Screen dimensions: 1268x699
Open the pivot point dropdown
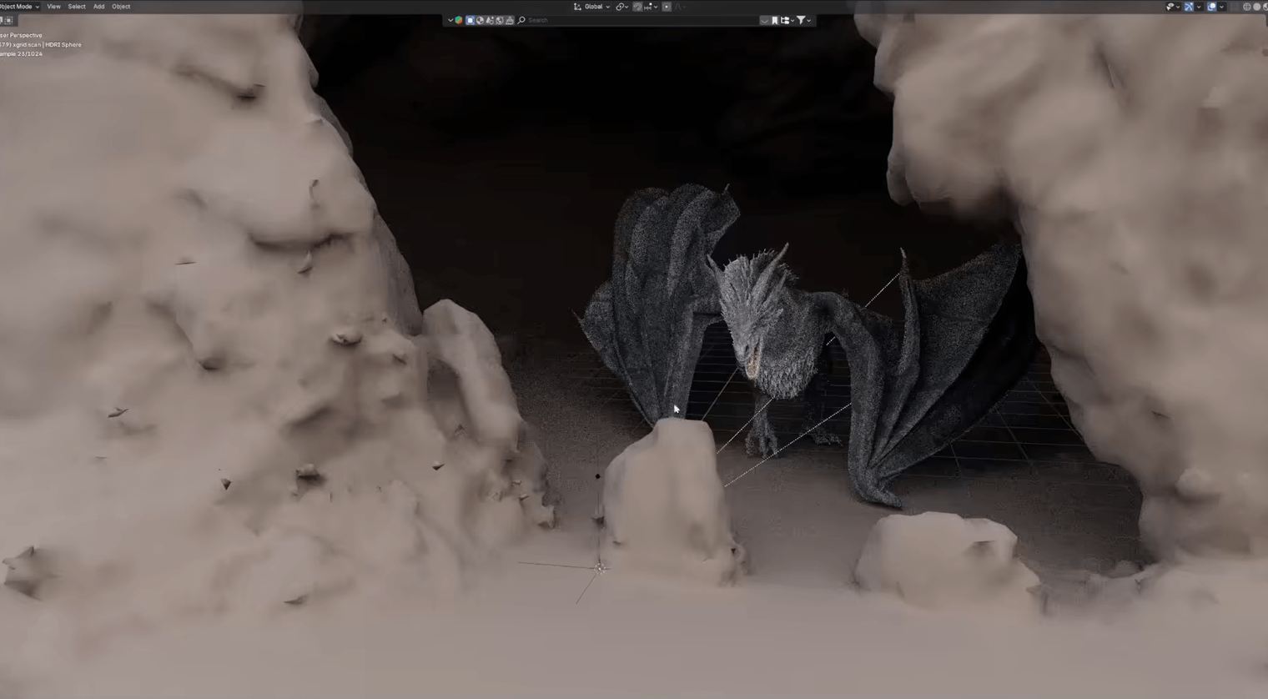point(622,7)
